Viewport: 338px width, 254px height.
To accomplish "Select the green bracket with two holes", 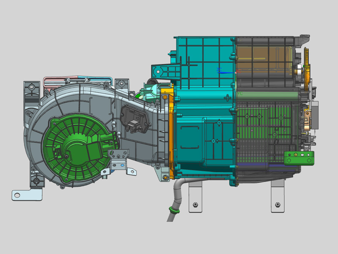I will click(299, 157).
